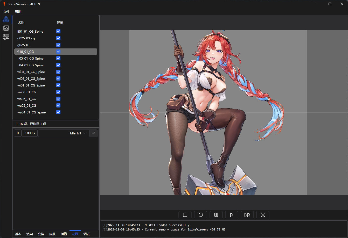The width and height of the screenshot is (348, 238).
Task: Switch to the 插槽 tab
Action: pos(64,234)
